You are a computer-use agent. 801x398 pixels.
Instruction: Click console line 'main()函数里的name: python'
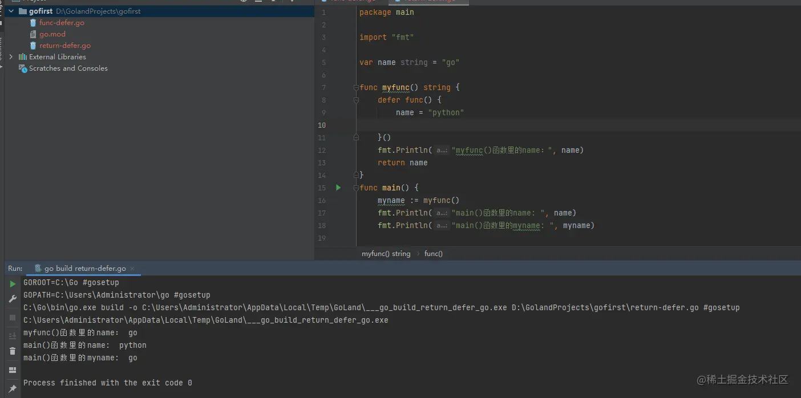pos(85,346)
